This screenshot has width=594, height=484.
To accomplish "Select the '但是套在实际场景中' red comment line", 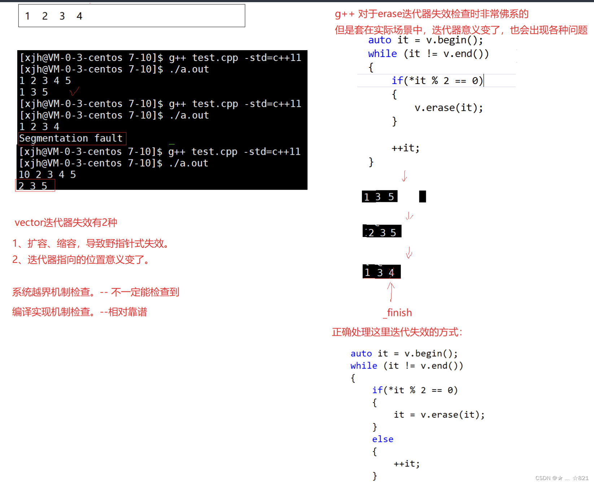I will point(461,30).
